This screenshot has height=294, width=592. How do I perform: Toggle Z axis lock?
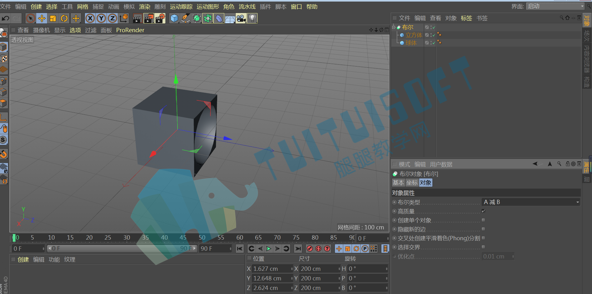pyautogui.click(x=112, y=19)
